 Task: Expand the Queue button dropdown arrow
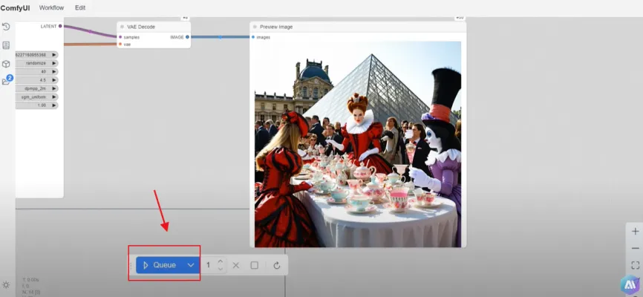[191, 265]
